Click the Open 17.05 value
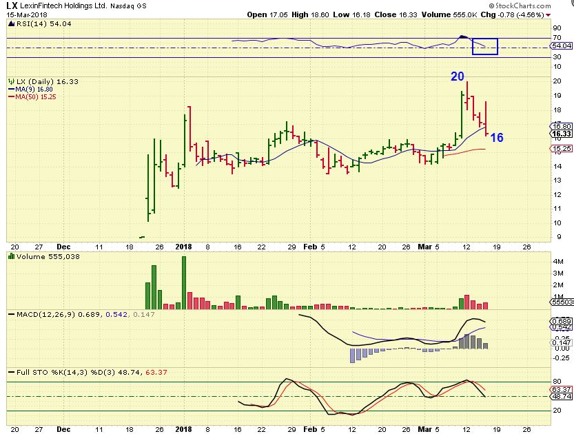 click(268, 14)
